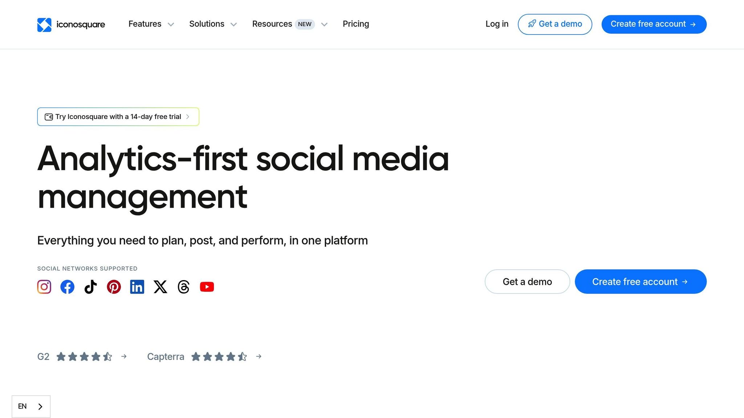Click header Get a demo rocket button
The height and width of the screenshot is (418, 744).
(x=555, y=24)
